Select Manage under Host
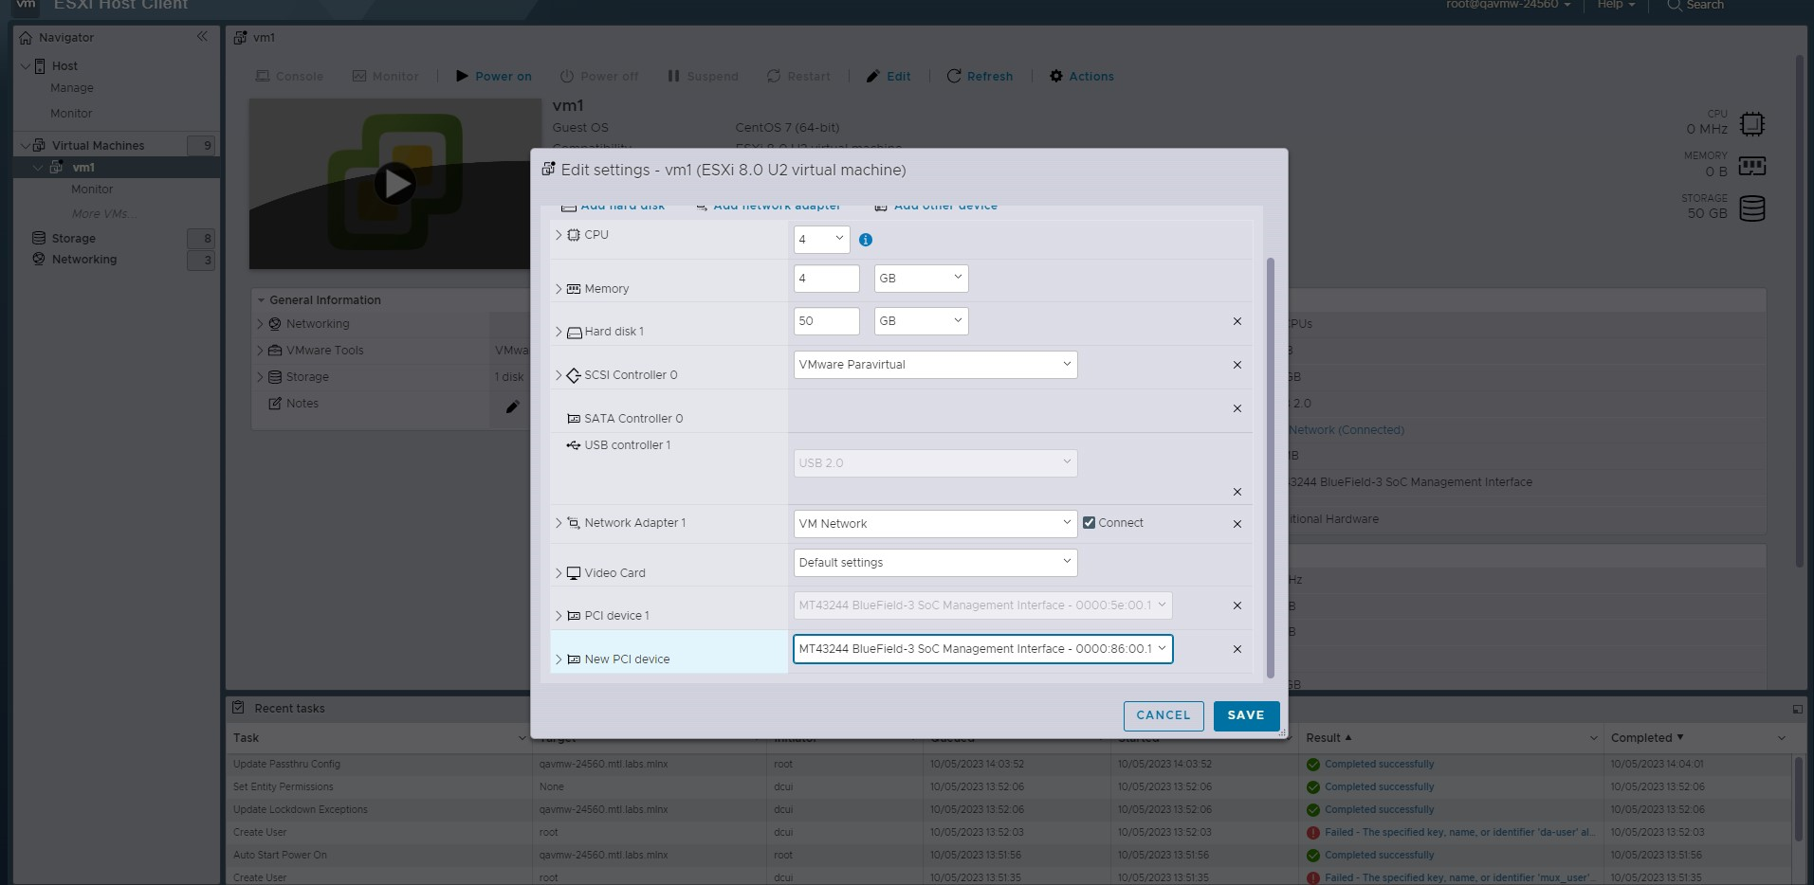The image size is (1814, 885). (72, 88)
